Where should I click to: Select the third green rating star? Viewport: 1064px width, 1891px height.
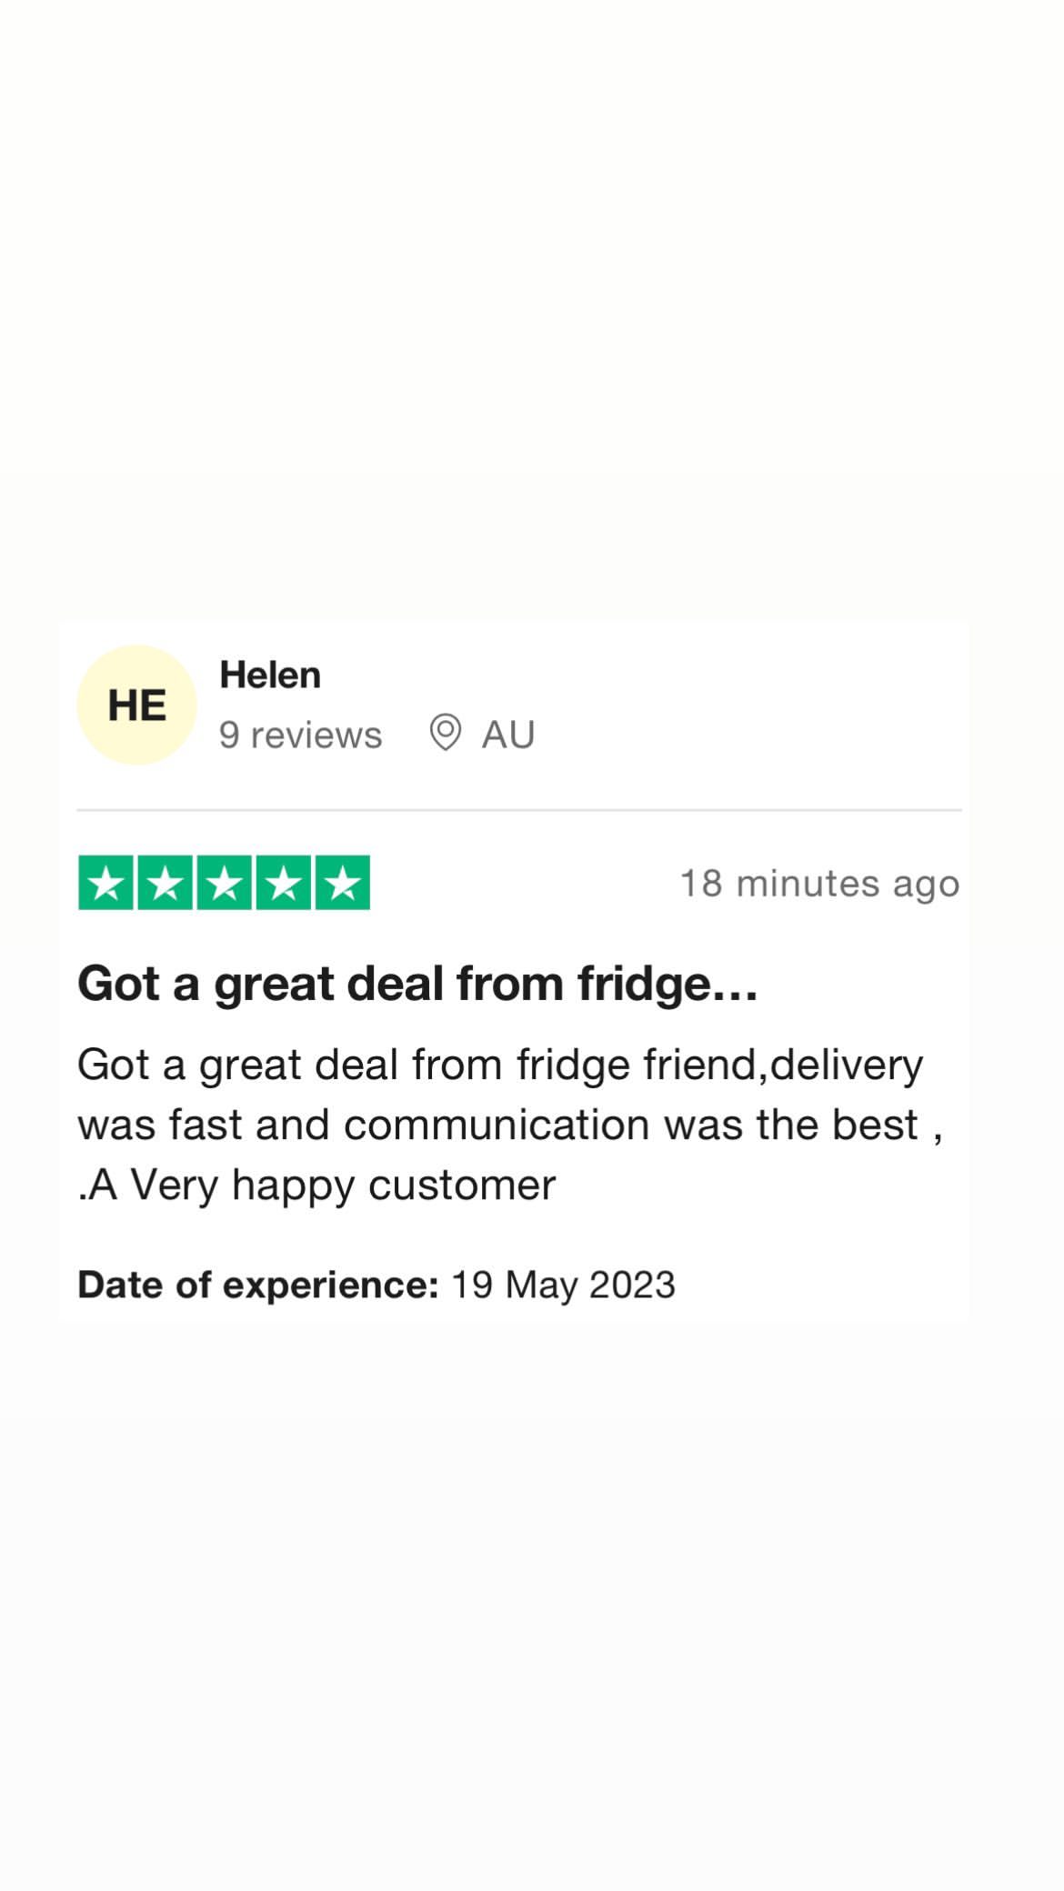pyautogui.click(x=225, y=883)
